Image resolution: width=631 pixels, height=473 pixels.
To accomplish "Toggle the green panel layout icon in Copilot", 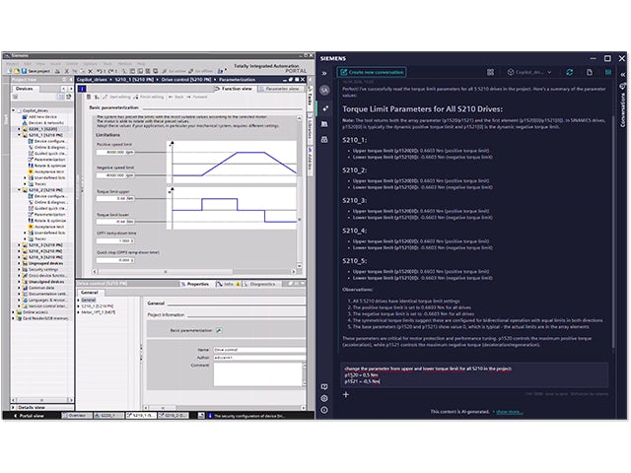I will point(608,72).
